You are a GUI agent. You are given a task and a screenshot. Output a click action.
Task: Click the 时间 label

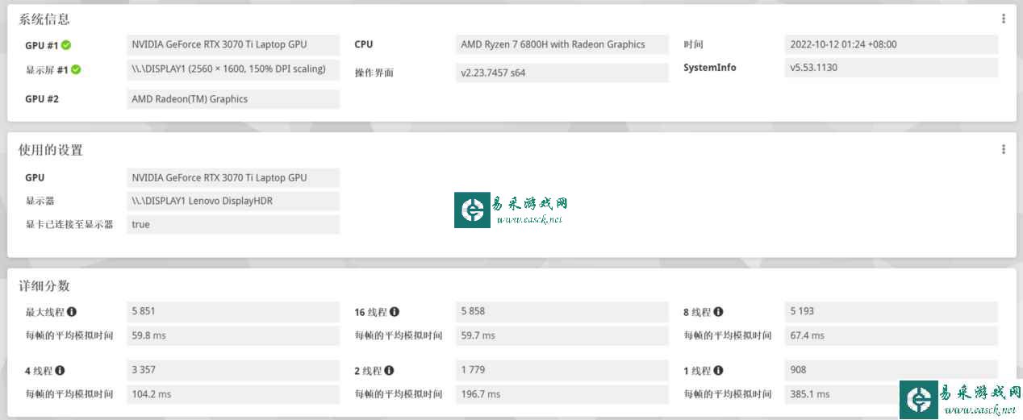(694, 44)
